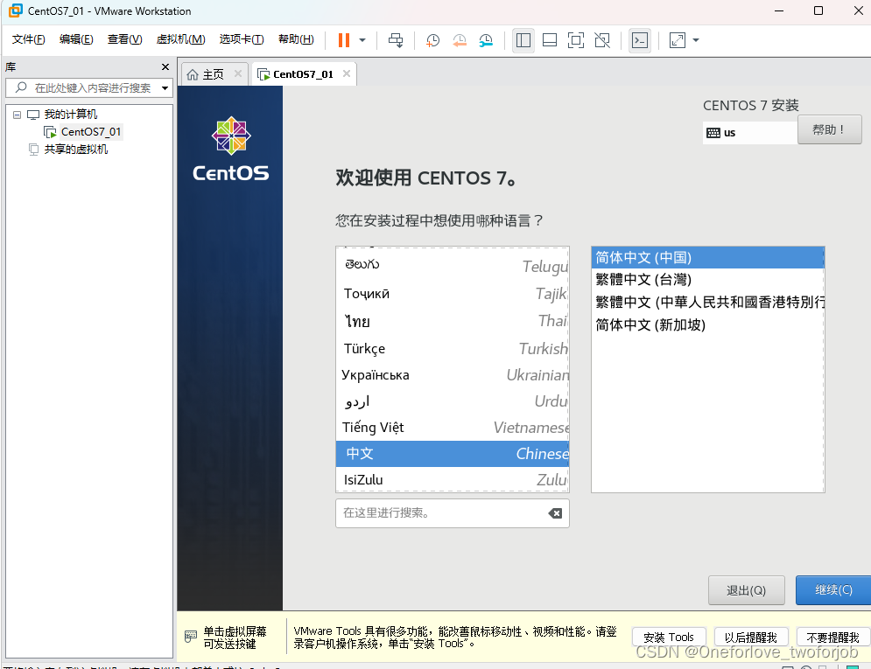This screenshot has width=871, height=669.
Task: Toggle the library sidebar view icon
Action: [523, 40]
